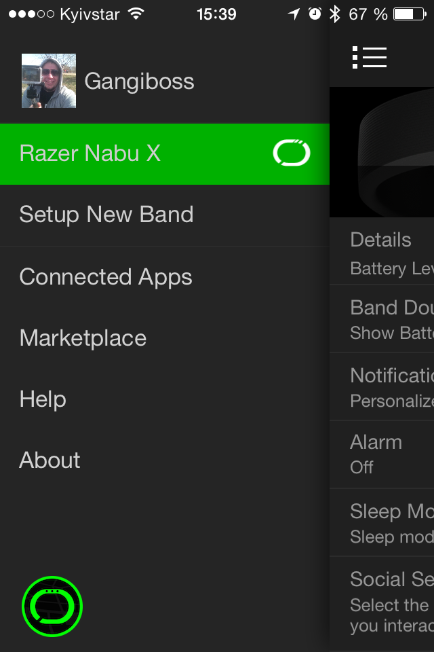The image size is (434, 652).
Task: Open the Marketplace from the sidebar
Action: (x=82, y=338)
